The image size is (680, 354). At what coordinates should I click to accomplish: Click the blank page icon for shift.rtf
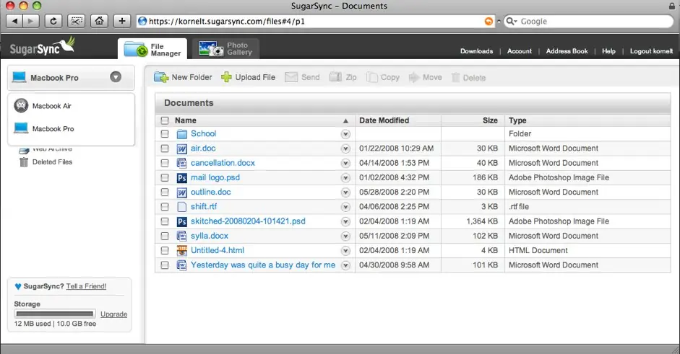coord(181,207)
